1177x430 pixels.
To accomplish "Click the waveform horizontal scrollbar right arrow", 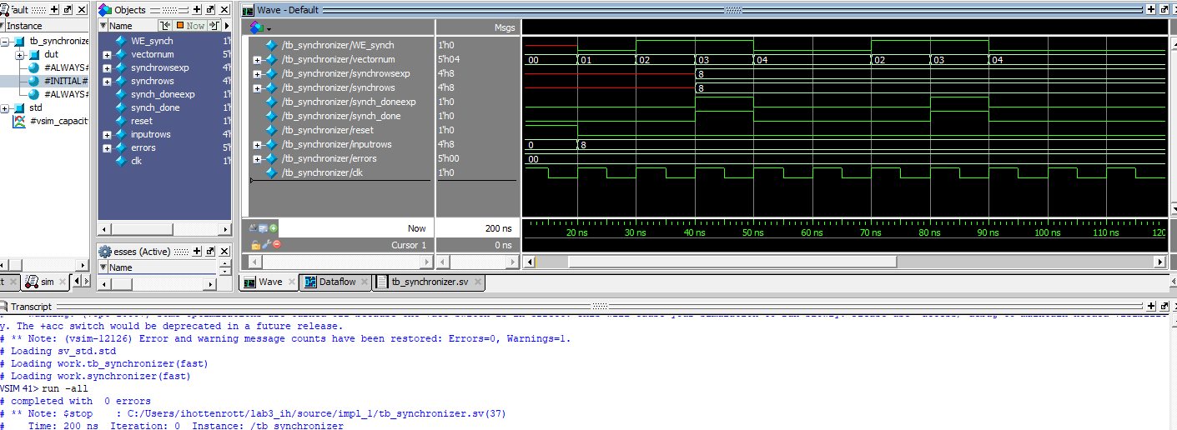I will [1161, 261].
